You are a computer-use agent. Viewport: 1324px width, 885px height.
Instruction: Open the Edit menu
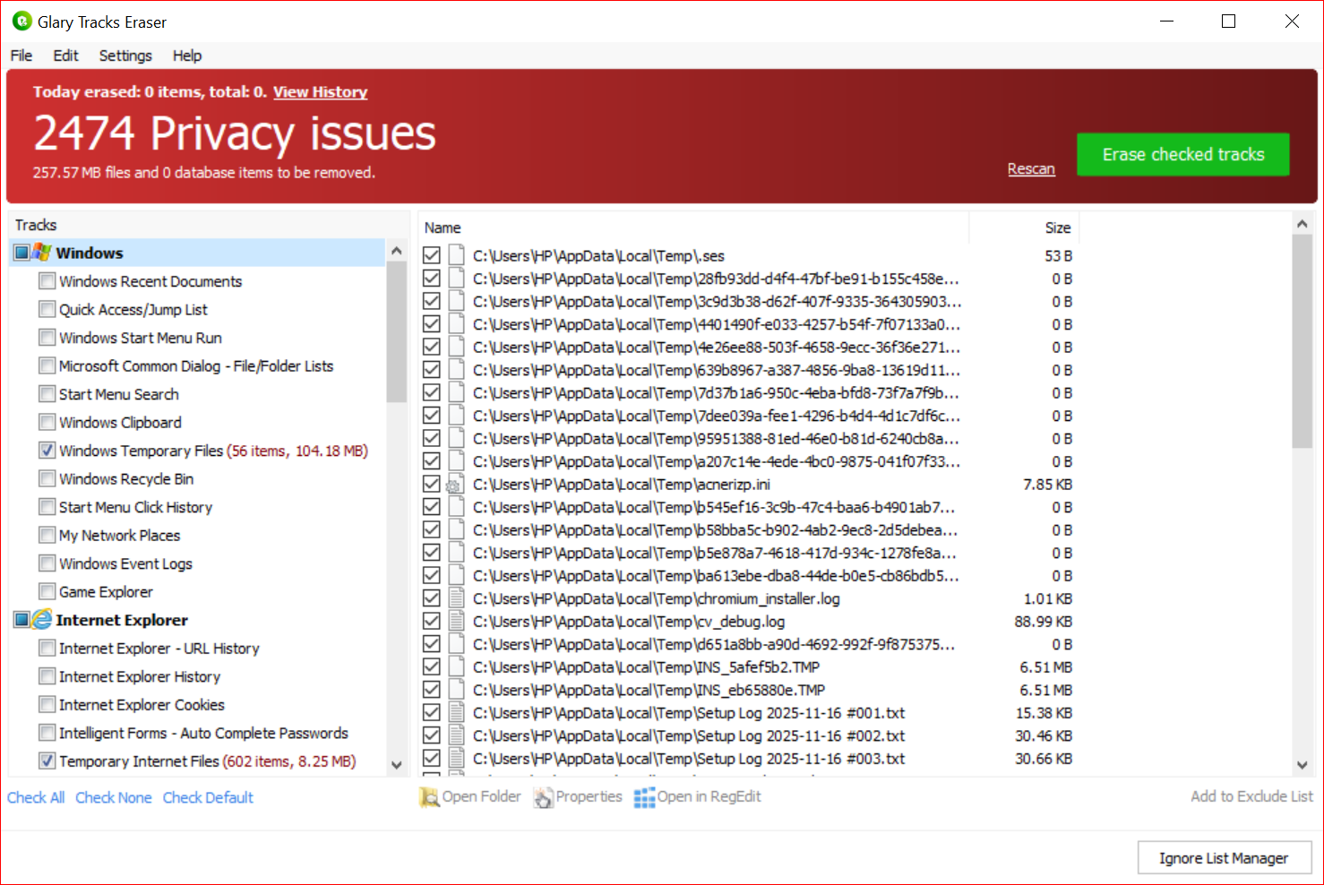point(65,56)
